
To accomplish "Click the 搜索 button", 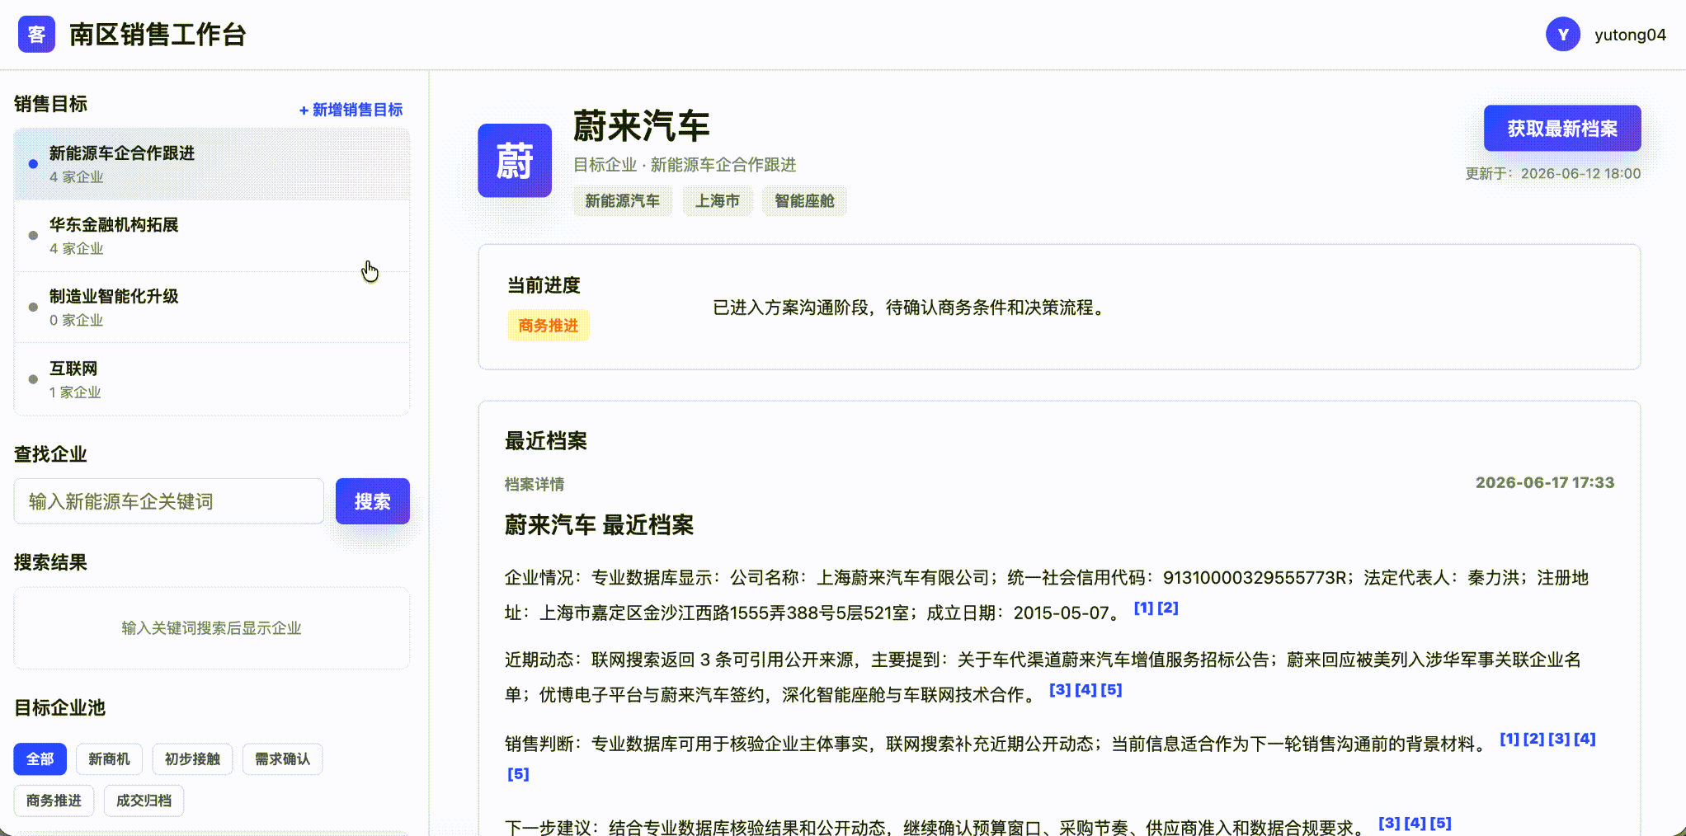I will pos(373,501).
